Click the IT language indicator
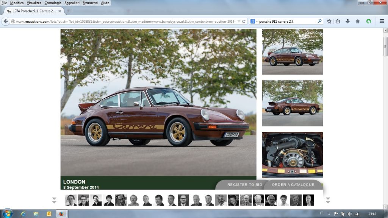Image resolution: width=388 pixels, height=218 pixels. point(321,213)
